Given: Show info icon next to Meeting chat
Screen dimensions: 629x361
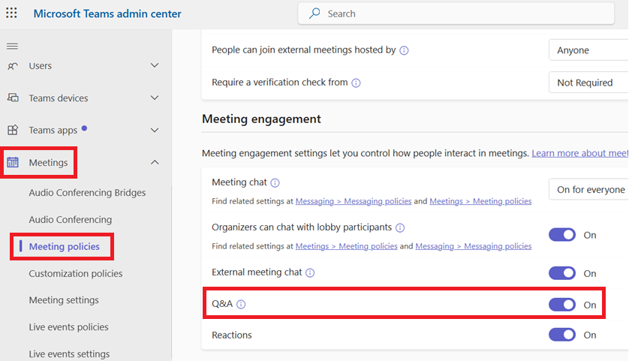Looking at the screenshot, I should (275, 183).
